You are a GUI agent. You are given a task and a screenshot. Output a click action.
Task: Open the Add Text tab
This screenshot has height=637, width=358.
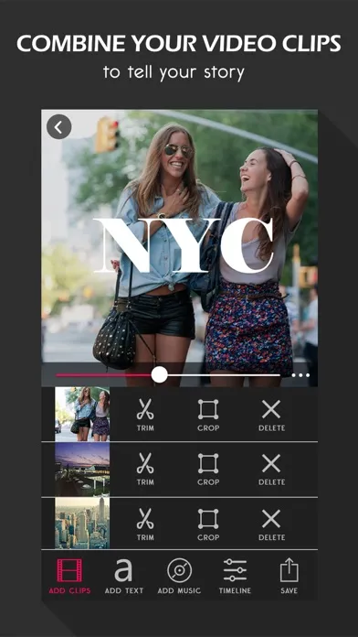tap(123, 576)
